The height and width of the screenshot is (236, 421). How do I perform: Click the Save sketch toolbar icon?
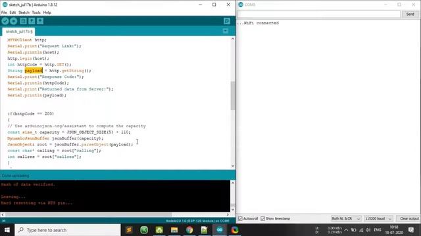(40, 21)
